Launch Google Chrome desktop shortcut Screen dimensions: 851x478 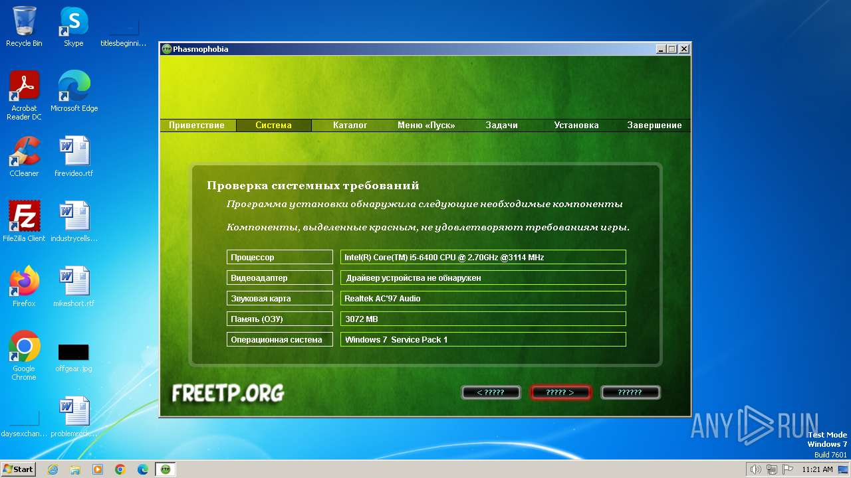pyautogui.click(x=24, y=356)
